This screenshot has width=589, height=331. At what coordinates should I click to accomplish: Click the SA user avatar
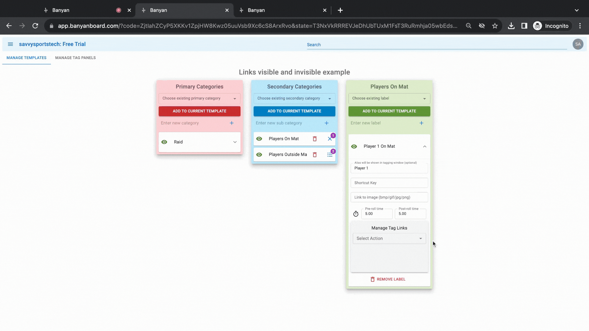point(578,44)
